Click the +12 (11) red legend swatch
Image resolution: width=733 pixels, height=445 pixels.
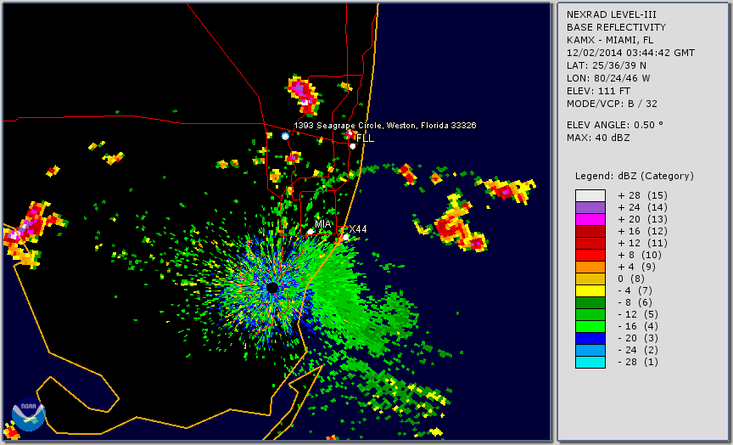coord(590,244)
